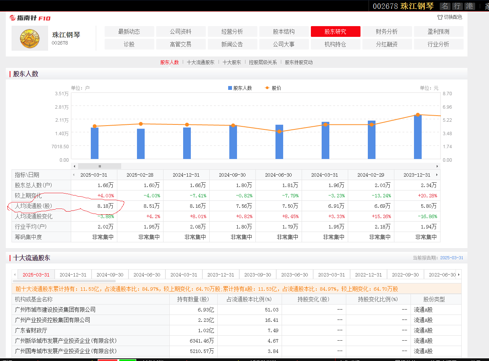This screenshot has width=489, height=361.
Task: Jump to the 股东人数 sub-section link
Action: tap(170, 62)
